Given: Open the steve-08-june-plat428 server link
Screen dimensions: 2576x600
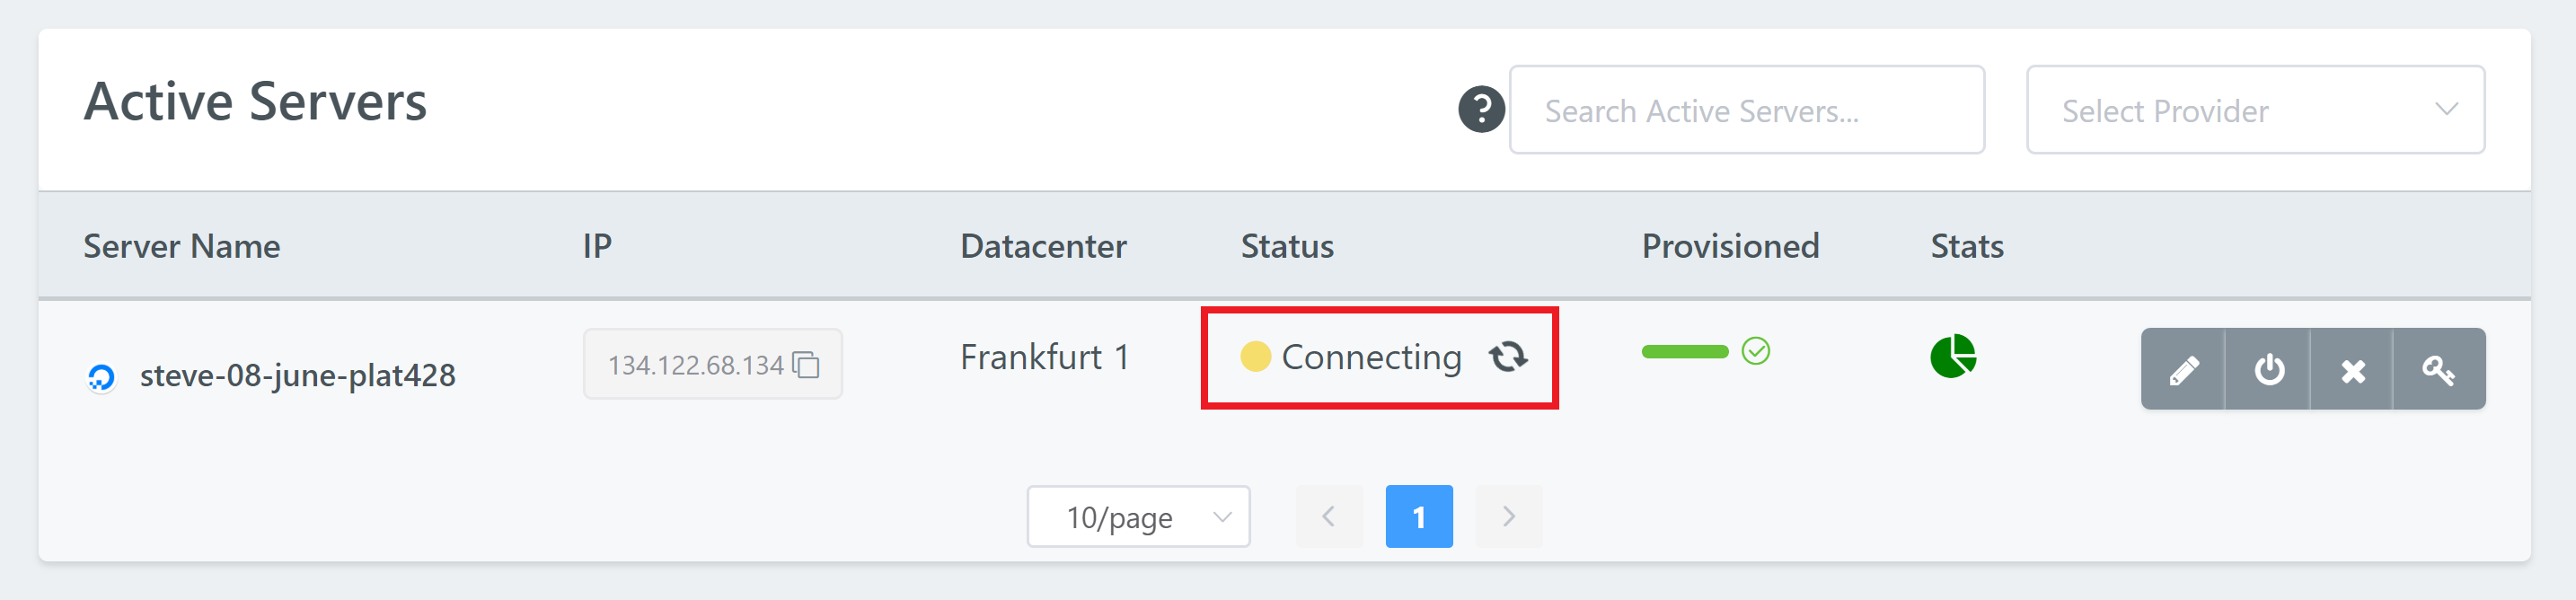Looking at the screenshot, I should [297, 375].
